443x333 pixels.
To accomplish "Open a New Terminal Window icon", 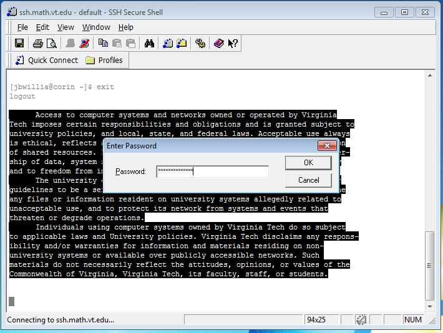I will click(168, 43).
